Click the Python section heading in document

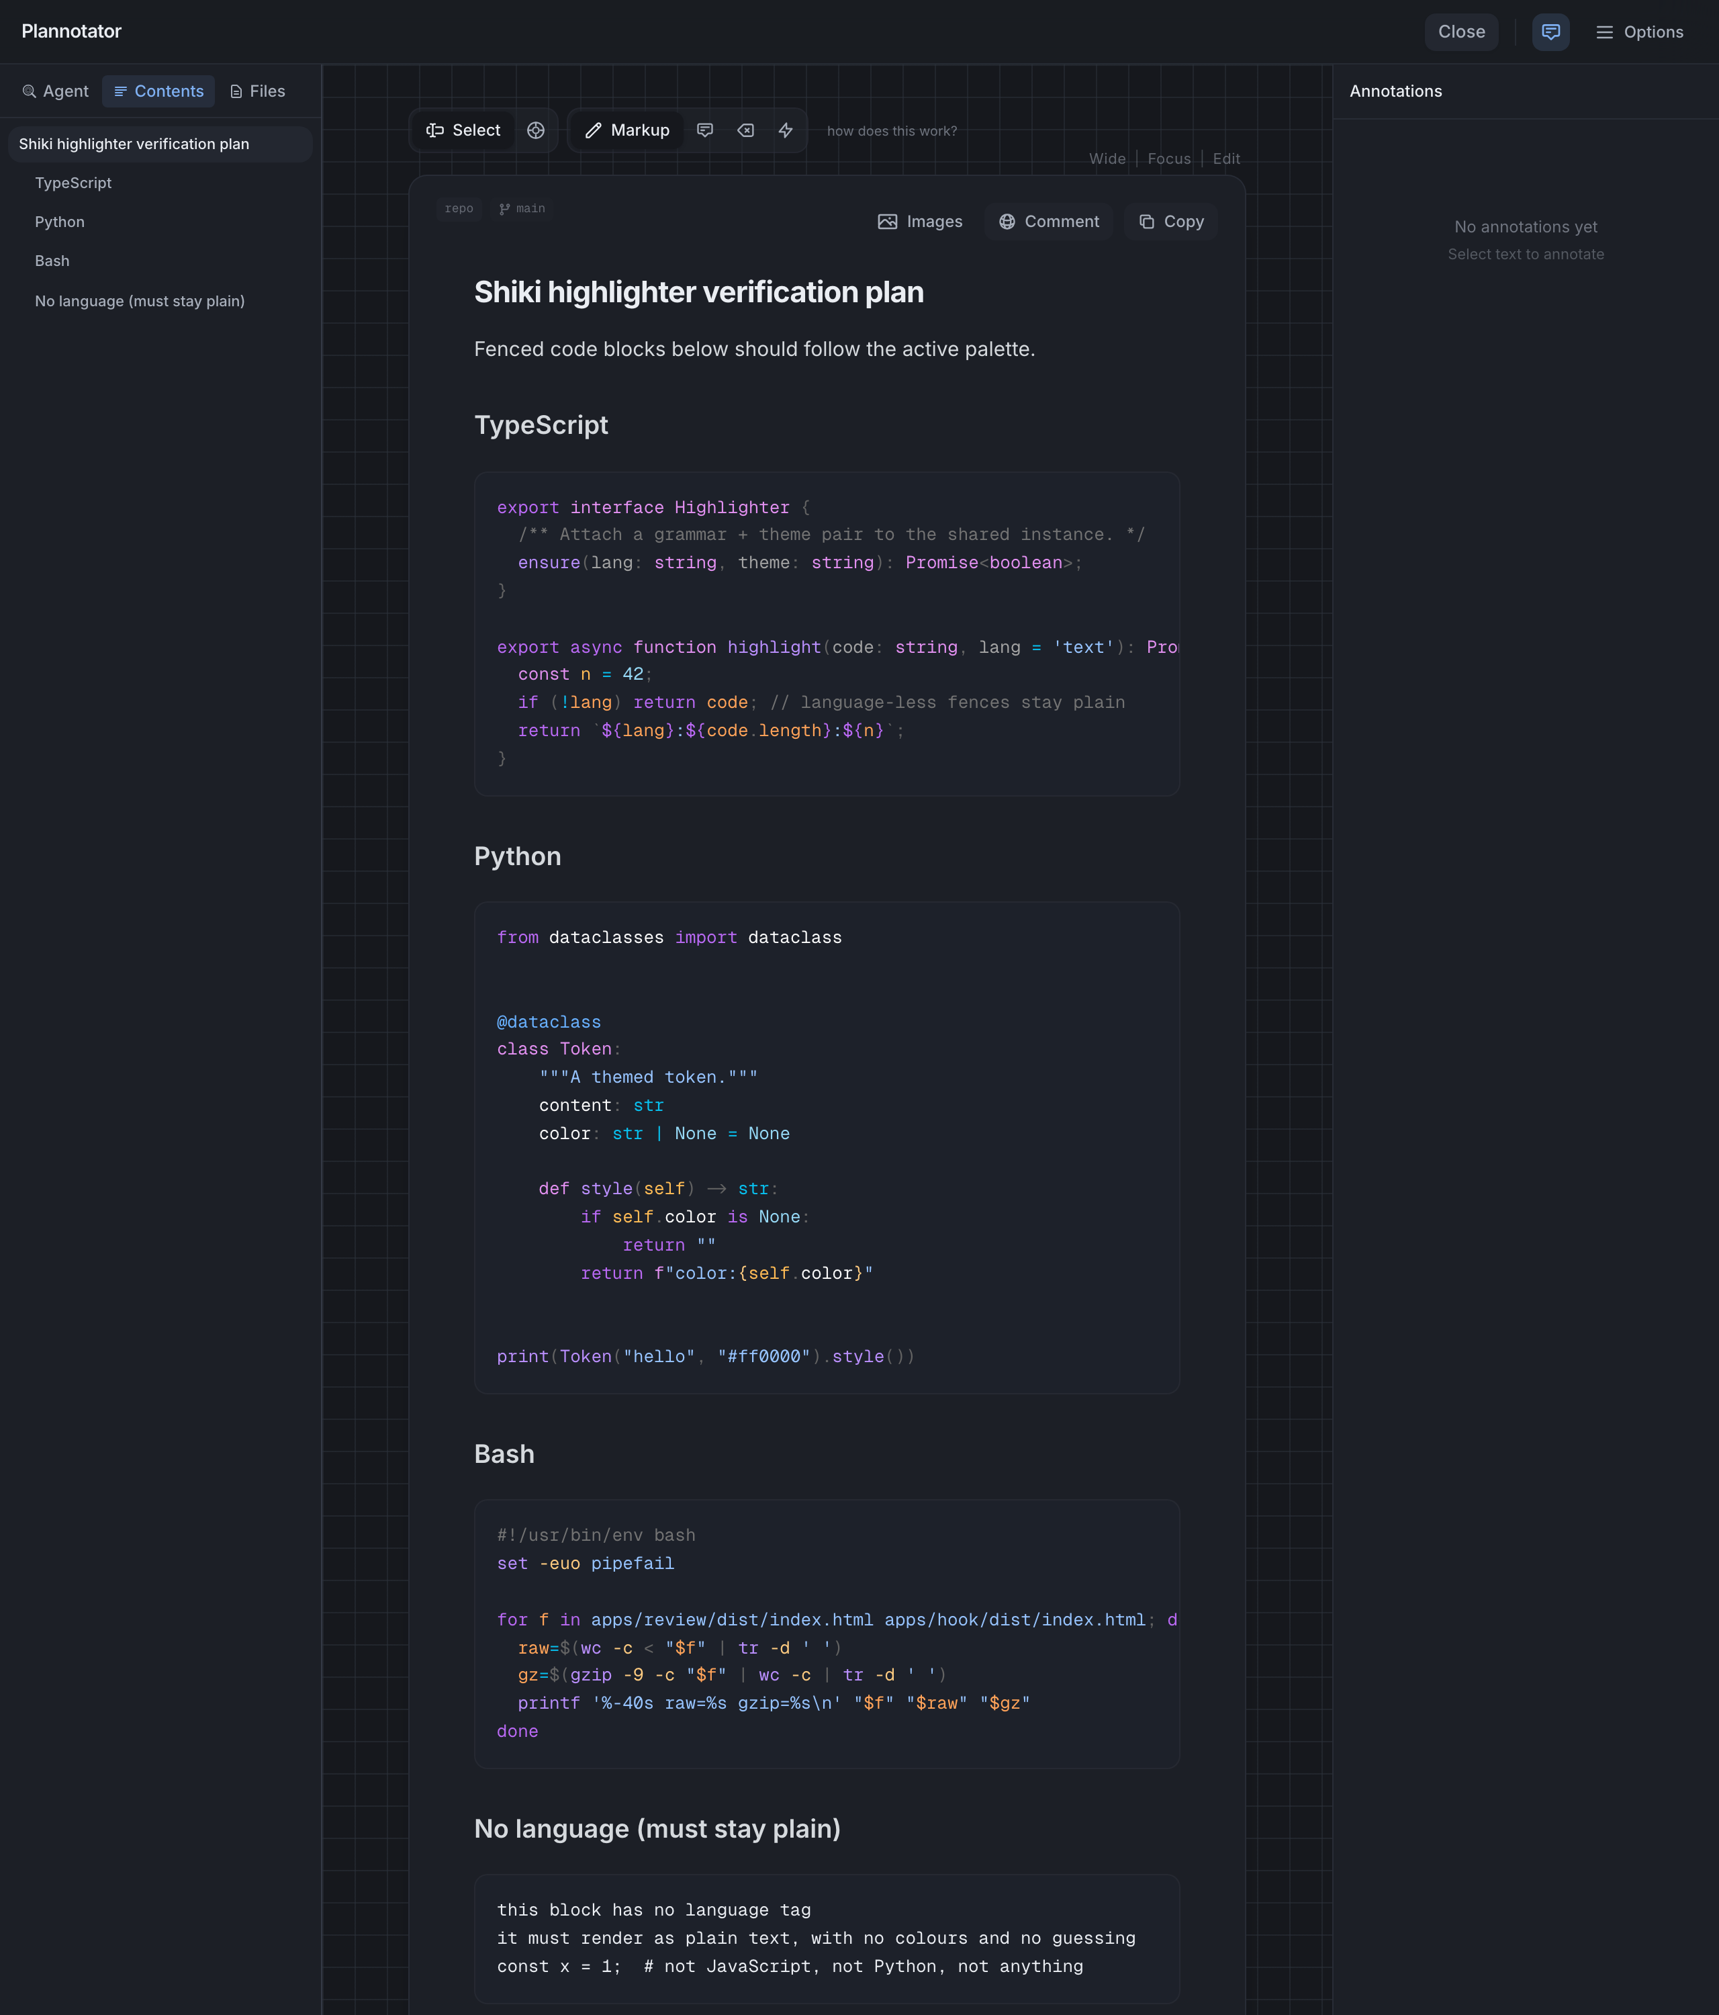[x=517, y=856]
